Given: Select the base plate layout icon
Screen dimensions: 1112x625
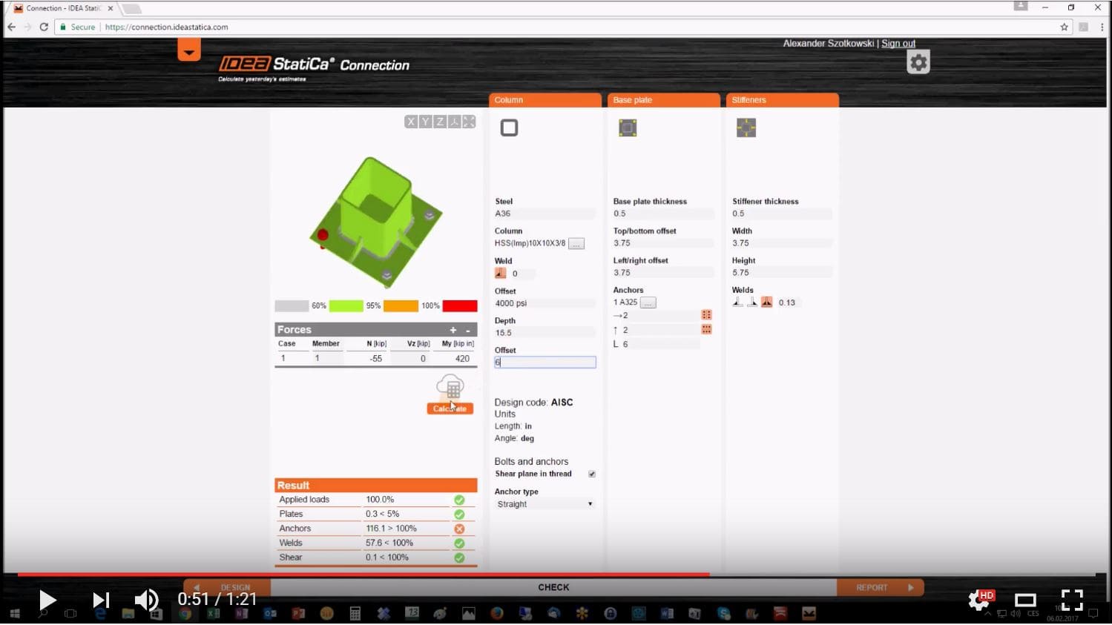Looking at the screenshot, I should pos(628,128).
